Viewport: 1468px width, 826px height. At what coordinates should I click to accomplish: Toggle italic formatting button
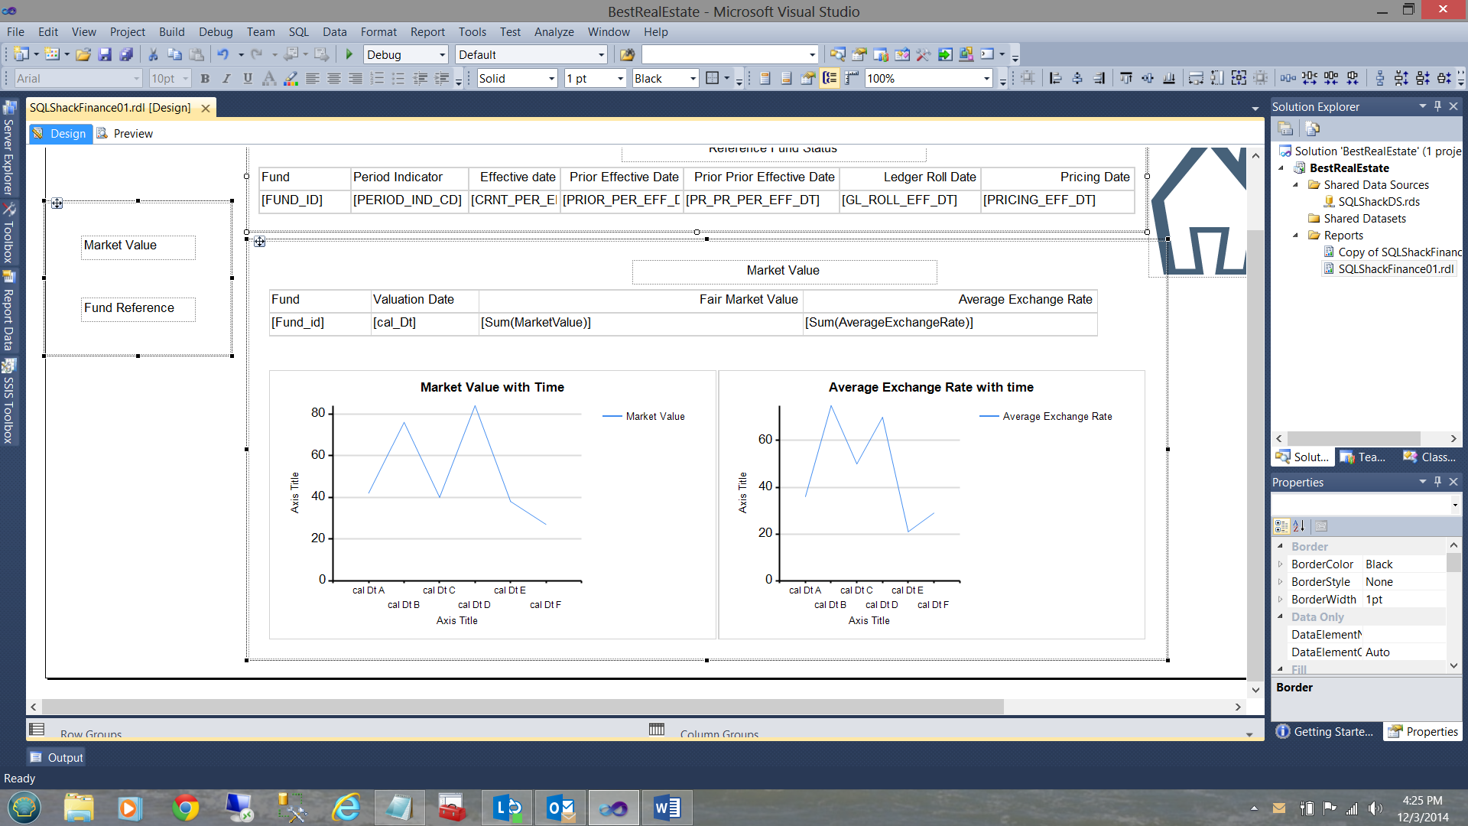click(x=226, y=78)
